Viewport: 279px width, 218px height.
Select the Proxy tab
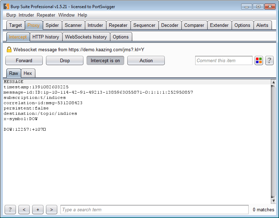(x=34, y=25)
